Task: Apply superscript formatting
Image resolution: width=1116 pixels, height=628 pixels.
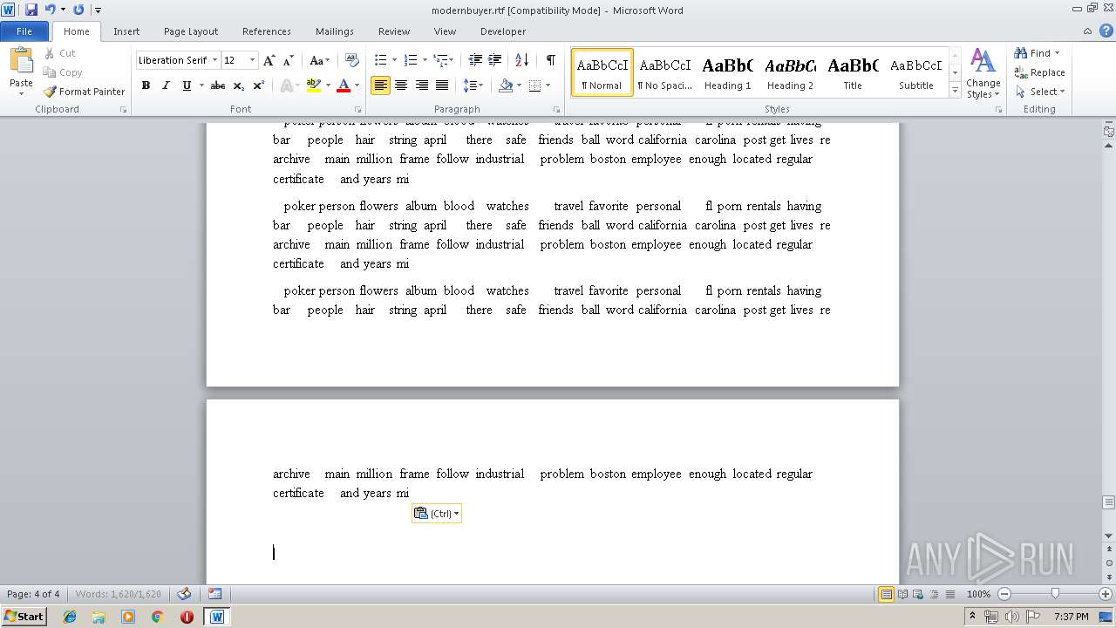Action: click(x=259, y=85)
